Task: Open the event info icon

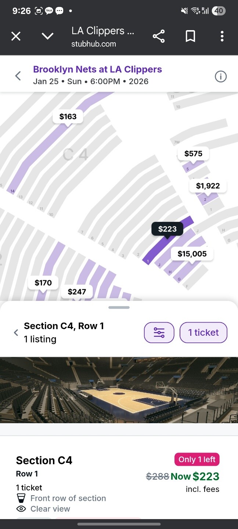Action: (221, 76)
